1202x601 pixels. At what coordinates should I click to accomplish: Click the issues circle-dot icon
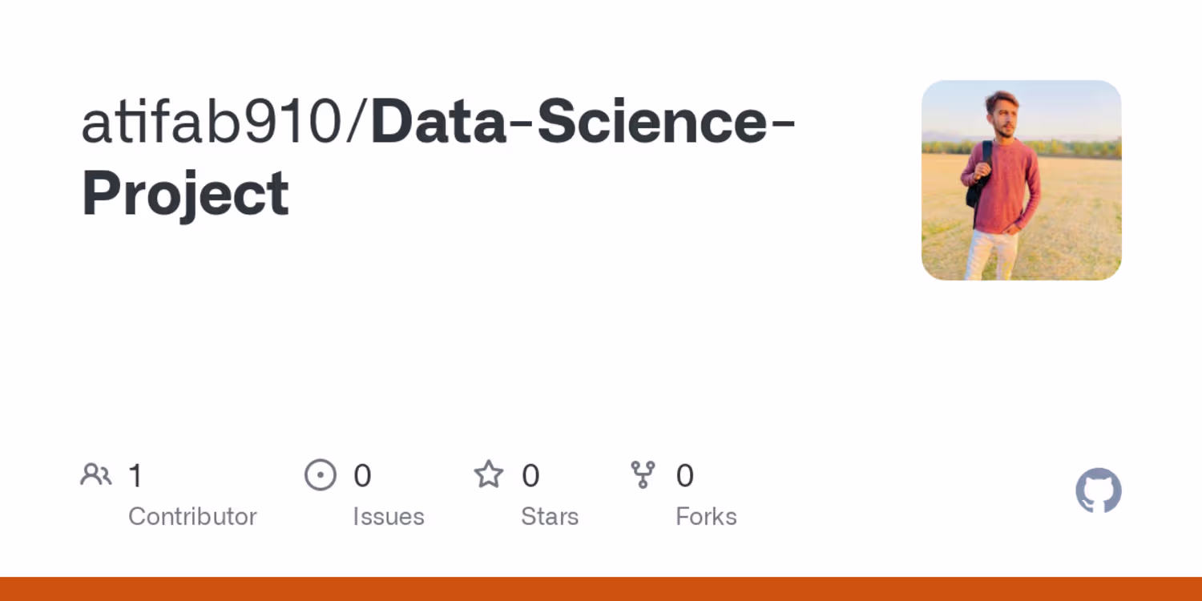click(x=321, y=475)
